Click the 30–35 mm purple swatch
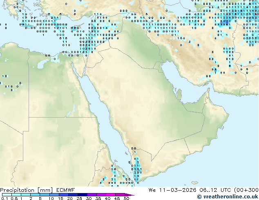The width and height of the screenshot is (259, 200). coord(92,195)
